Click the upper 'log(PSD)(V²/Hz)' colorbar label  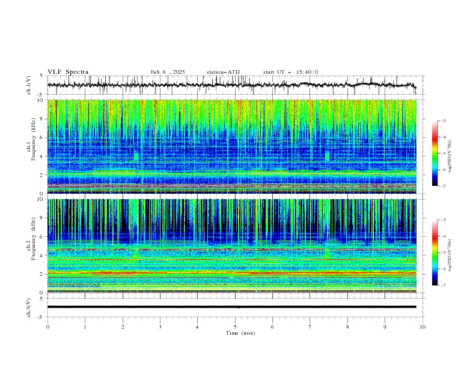click(x=450, y=157)
